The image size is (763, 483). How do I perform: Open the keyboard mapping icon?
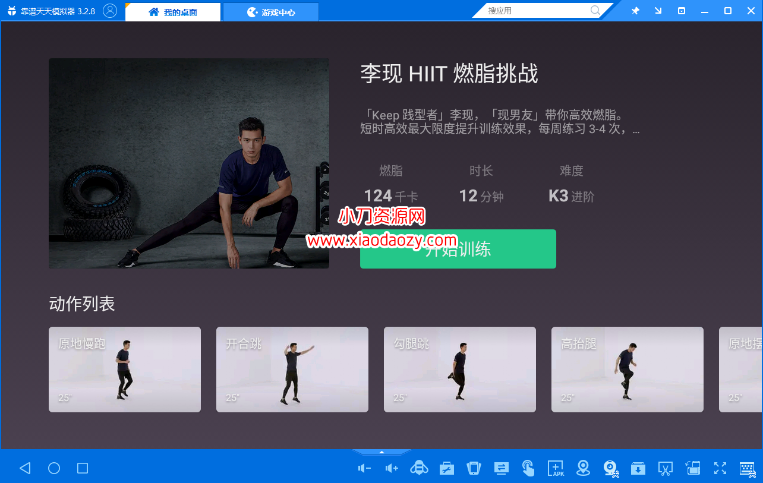click(747, 468)
